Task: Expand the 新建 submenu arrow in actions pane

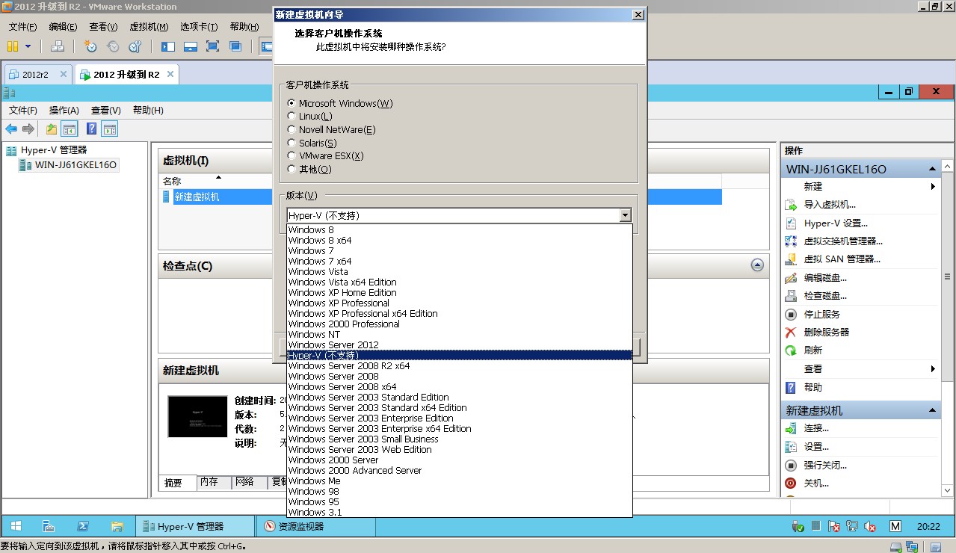Action: click(x=933, y=186)
